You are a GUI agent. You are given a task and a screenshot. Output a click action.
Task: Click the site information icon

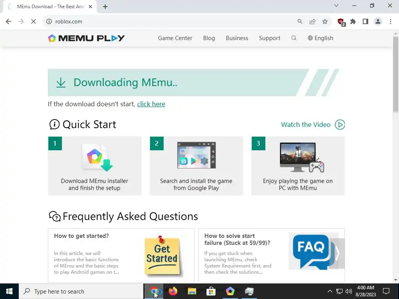pyautogui.click(x=49, y=22)
